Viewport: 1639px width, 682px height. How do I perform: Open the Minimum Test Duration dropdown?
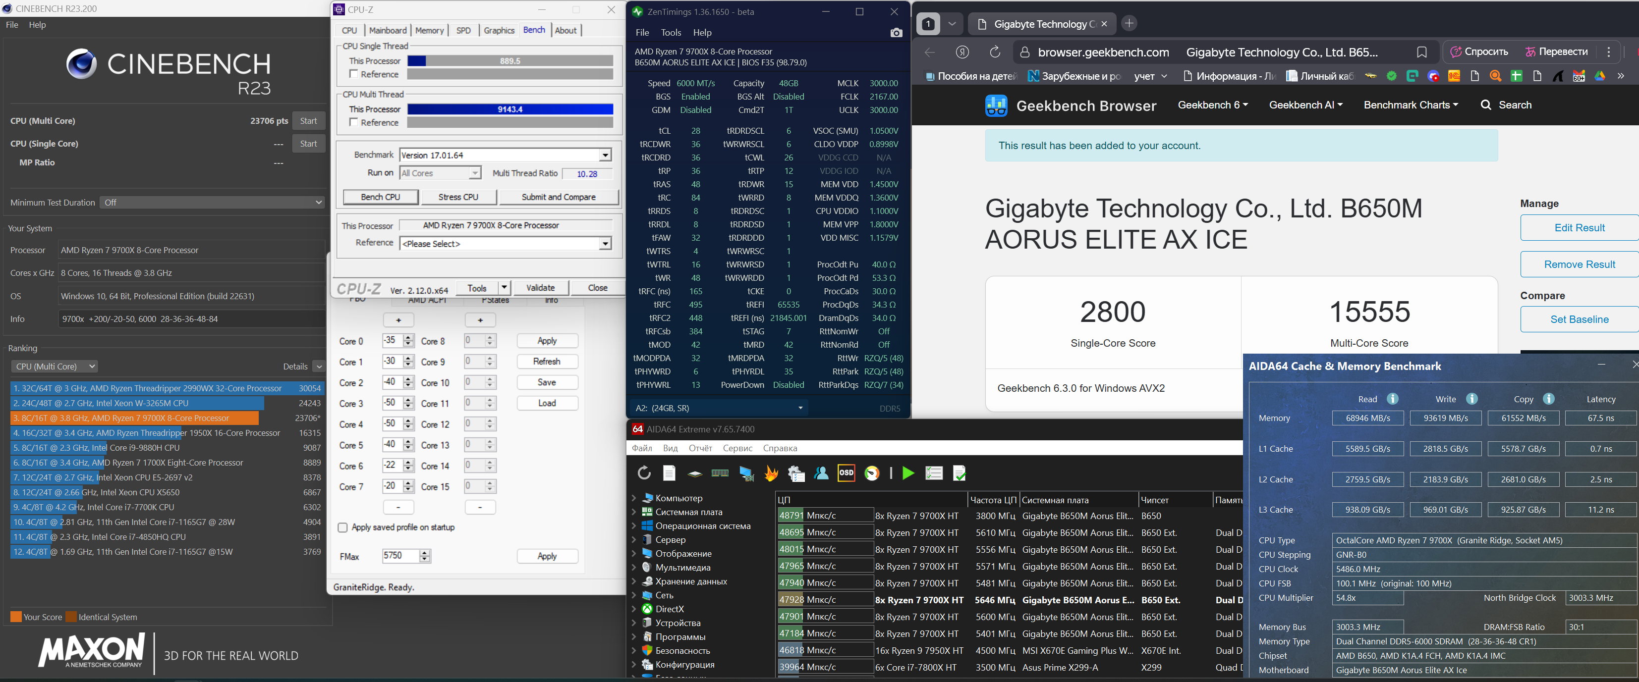click(213, 202)
